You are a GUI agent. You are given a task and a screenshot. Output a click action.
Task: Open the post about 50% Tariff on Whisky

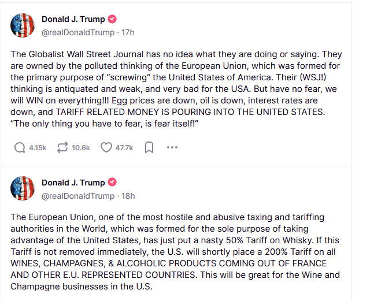pos(175,252)
